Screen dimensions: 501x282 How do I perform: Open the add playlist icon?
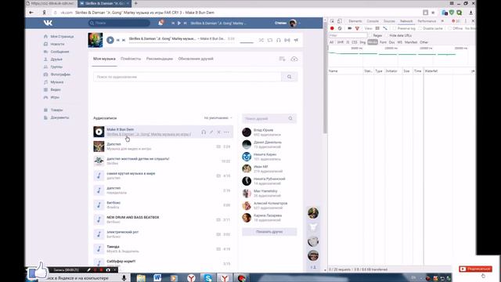(282, 60)
